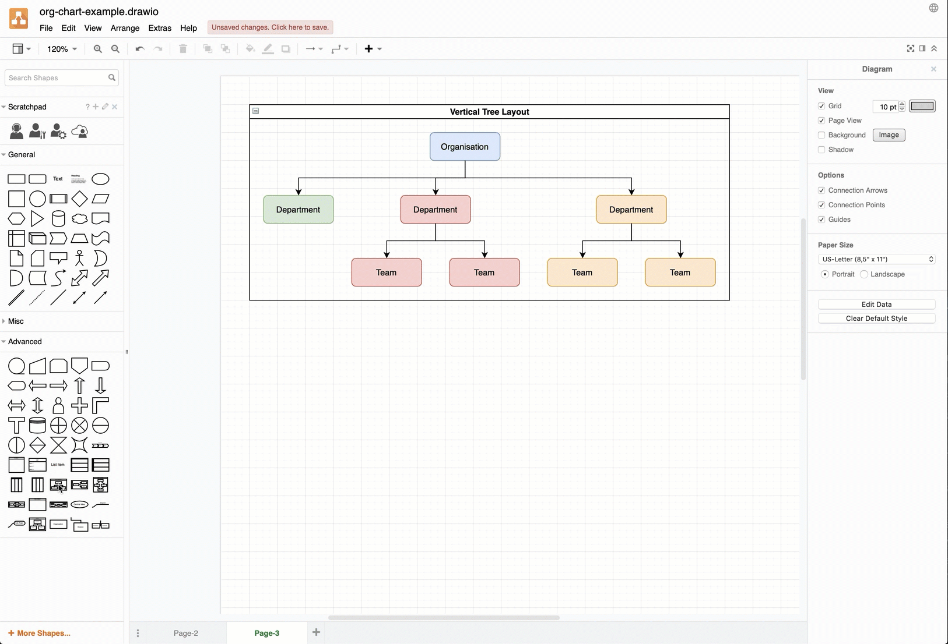948x644 pixels.
Task: Collapse the Advanced shapes section
Action: coord(23,341)
